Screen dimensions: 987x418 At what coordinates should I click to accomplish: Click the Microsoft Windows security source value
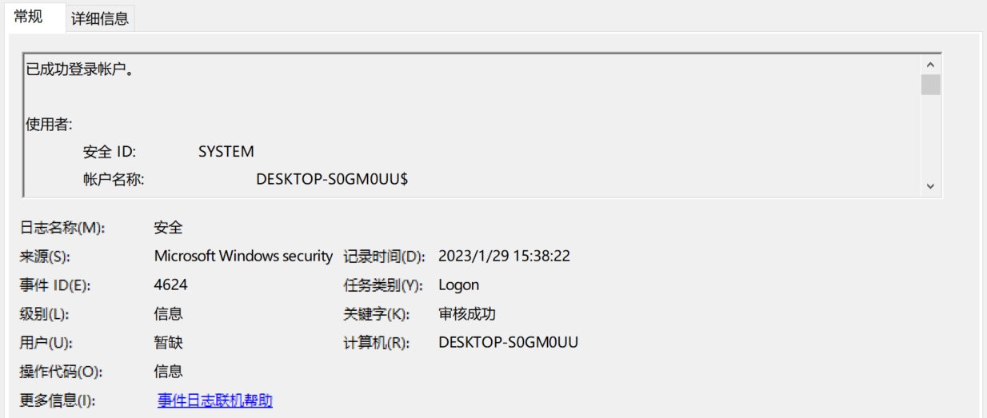tap(243, 257)
